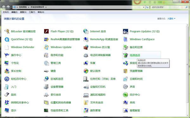Screen dimensions: 190x118
Task: Open the 设备管理器 device manager icon
Action: 46,87
